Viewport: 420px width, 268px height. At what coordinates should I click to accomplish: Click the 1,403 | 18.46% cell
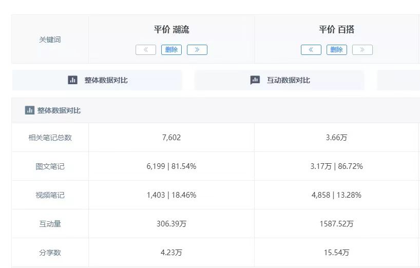click(x=171, y=195)
